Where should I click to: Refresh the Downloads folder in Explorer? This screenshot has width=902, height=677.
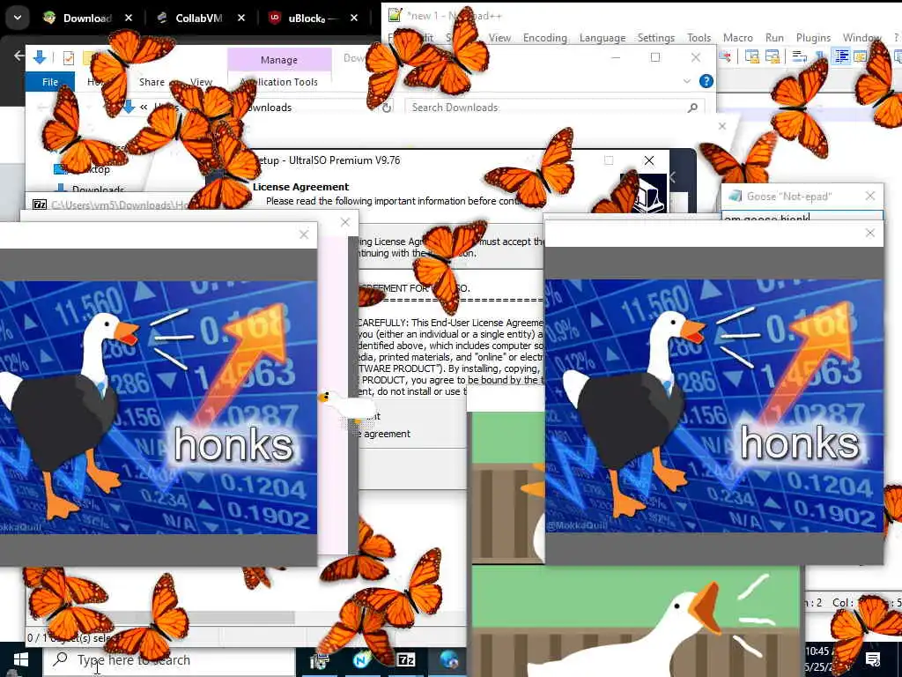(x=388, y=107)
